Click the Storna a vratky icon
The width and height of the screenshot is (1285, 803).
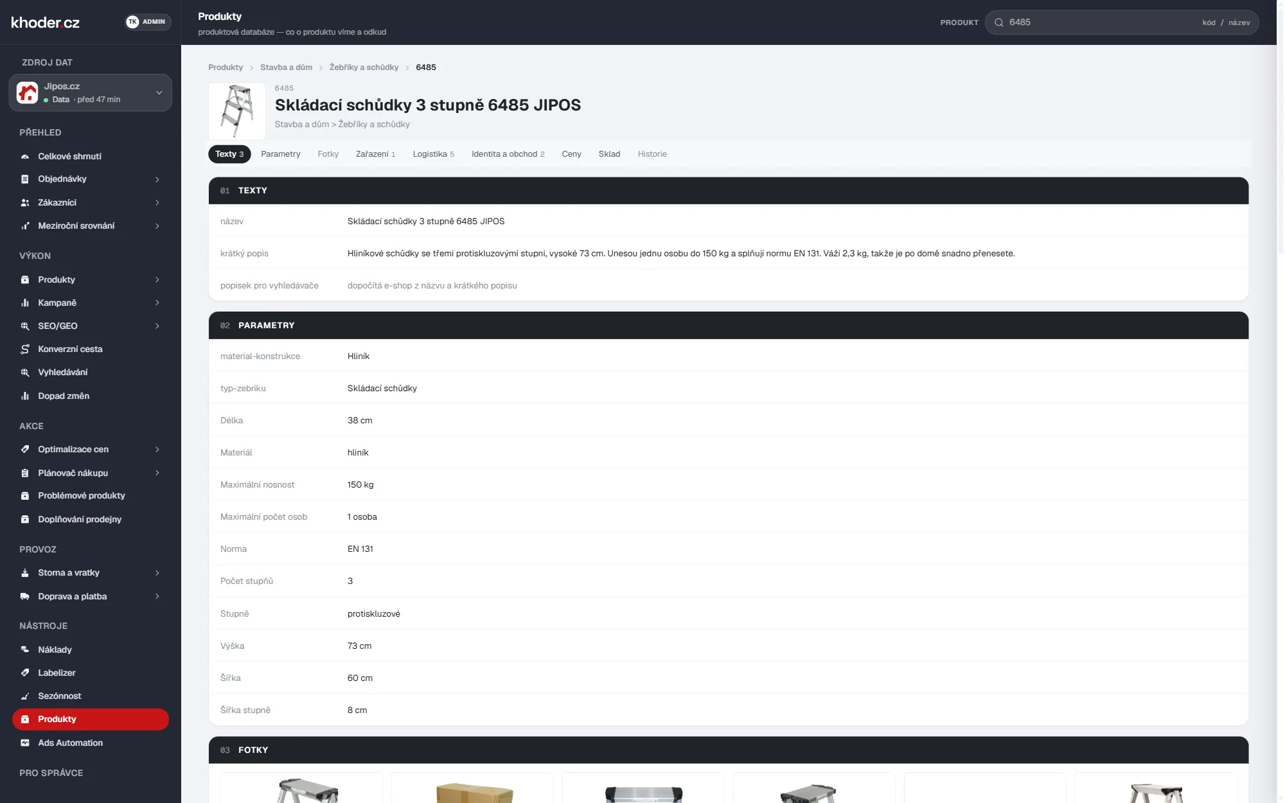[x=25, y=572]
